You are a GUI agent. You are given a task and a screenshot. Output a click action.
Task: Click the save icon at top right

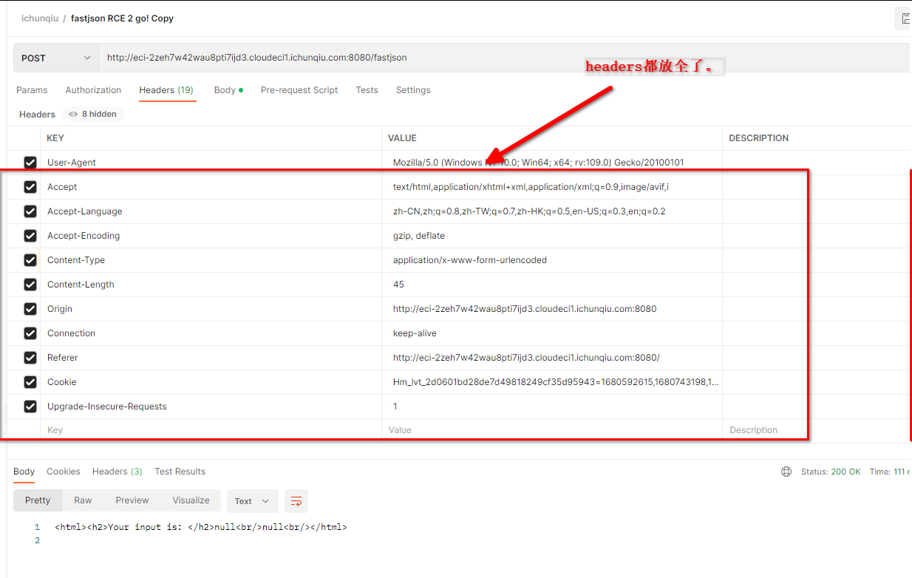pyautogui.click(x=905, y=18)
